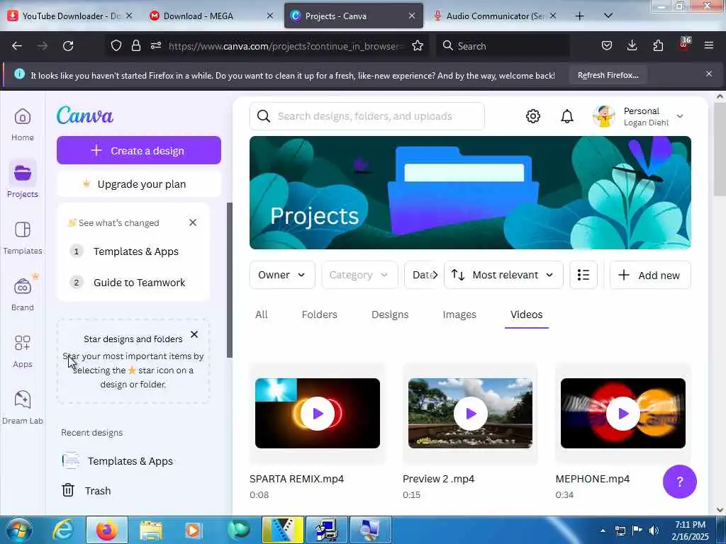
Task: Close the Star designs and folders tip
Action: 194,334
